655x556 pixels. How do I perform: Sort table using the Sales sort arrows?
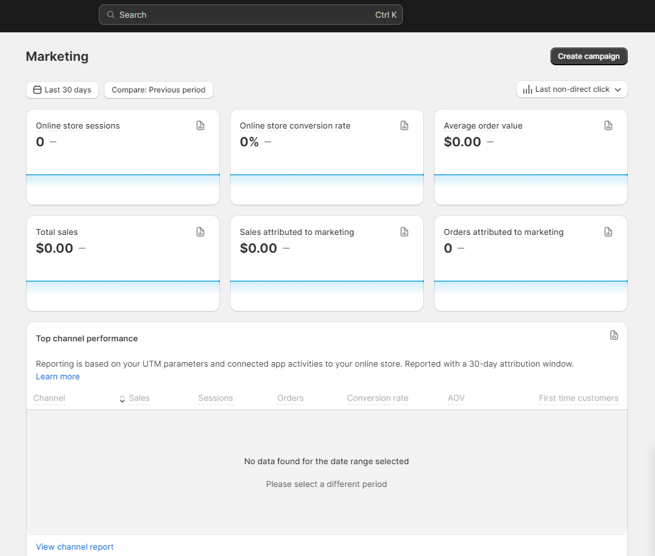point(122,399)
